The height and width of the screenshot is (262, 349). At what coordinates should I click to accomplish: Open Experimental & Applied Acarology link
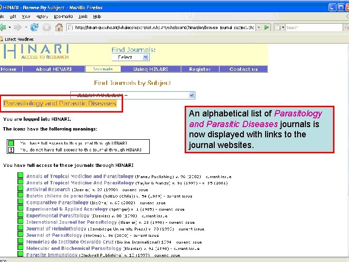(67, 209)
